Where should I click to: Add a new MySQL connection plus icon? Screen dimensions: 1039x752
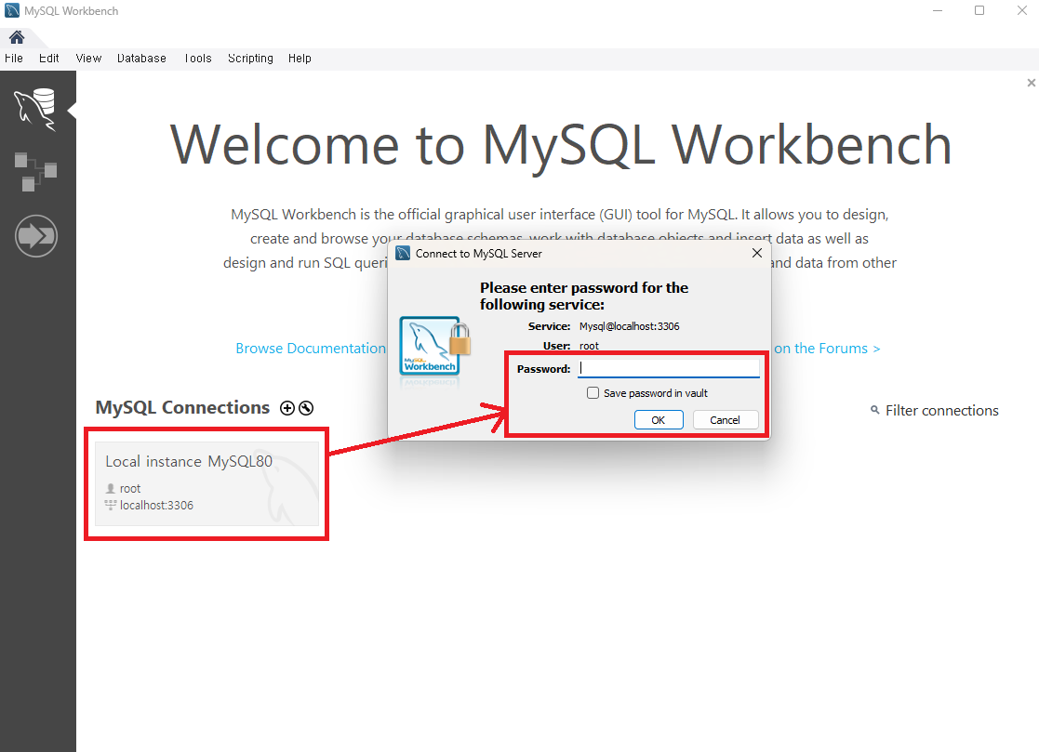coord(286,408)
